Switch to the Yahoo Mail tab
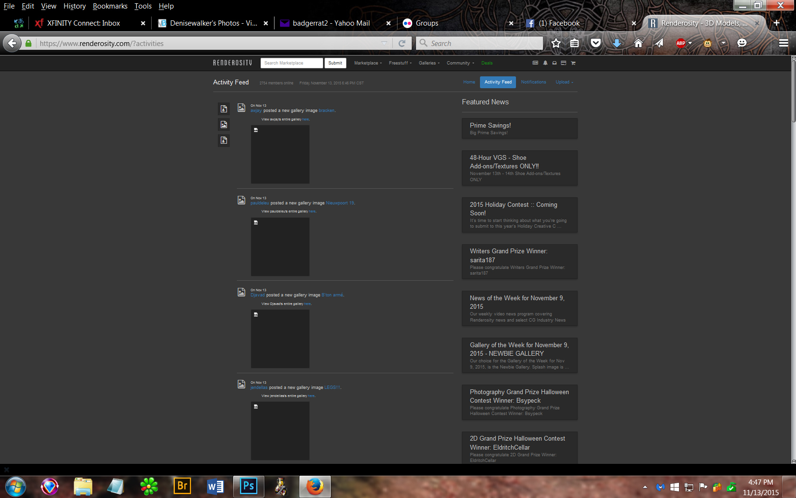The width and height of the screenshot is (796, 498). (335, 23)
